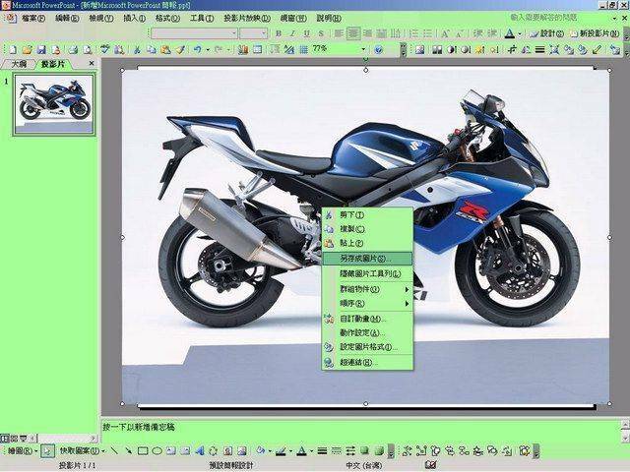The image size is (630, 472).
Task: Click the Fill Color bucket swatch
Action: click(260, 450)
